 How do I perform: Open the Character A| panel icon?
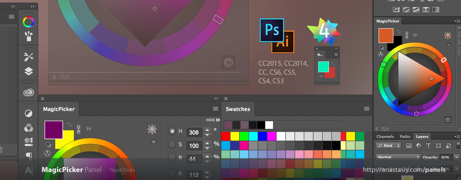click(29, 170)
